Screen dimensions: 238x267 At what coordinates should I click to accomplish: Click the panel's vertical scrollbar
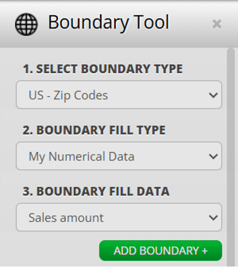231,157
